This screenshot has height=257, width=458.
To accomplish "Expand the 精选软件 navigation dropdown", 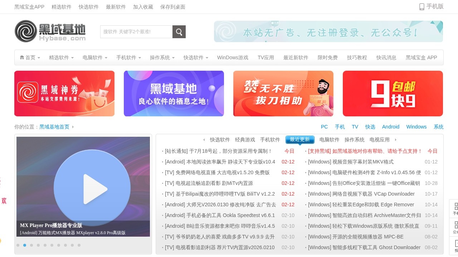I will click(61, 57).
